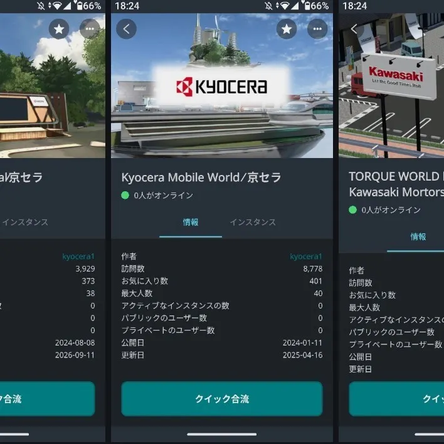Tap the green online dot under Kyocera Mobile World
This screenshot has width=444, height=444.
click(x=125, y=195)
